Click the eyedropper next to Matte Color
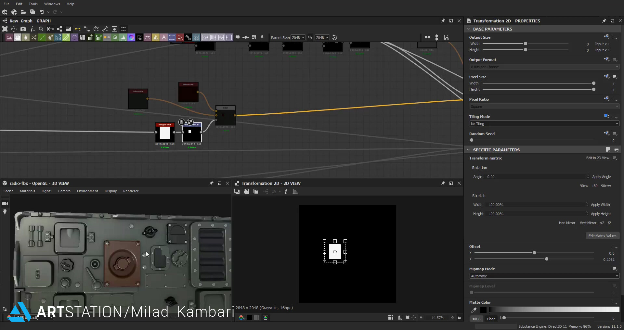The image size is (624, 330). click(474, 310)
